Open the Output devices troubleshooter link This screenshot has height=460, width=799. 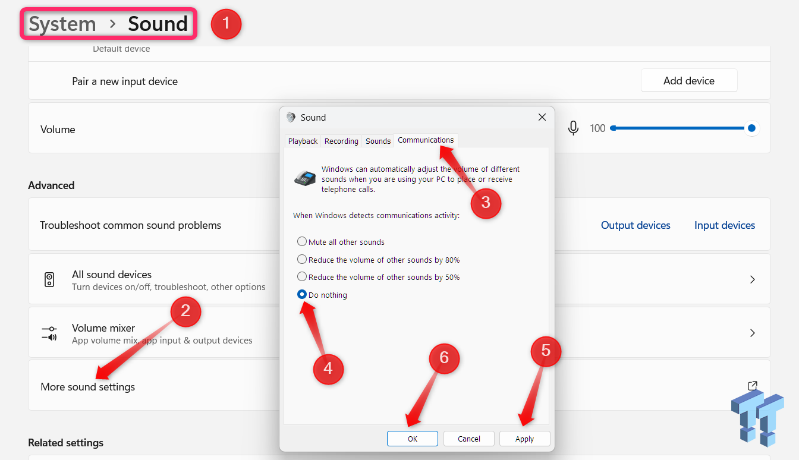coord(636,225)
